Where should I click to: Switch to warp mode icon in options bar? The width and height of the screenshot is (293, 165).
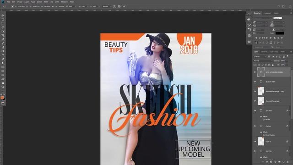(x=114, y=6)
